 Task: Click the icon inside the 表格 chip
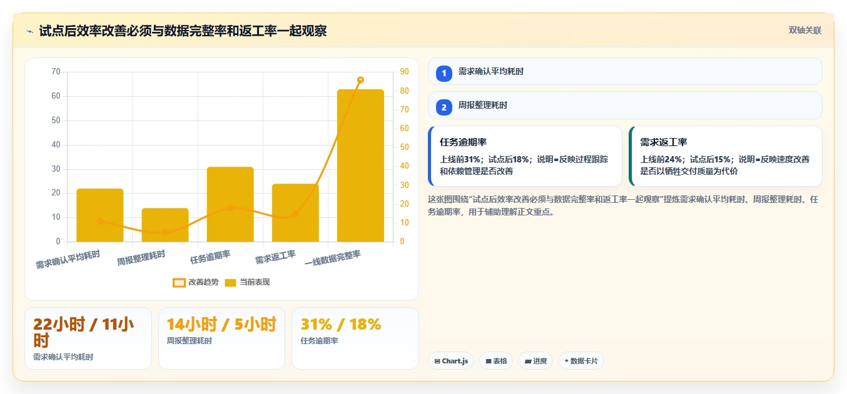pos(489,361)
